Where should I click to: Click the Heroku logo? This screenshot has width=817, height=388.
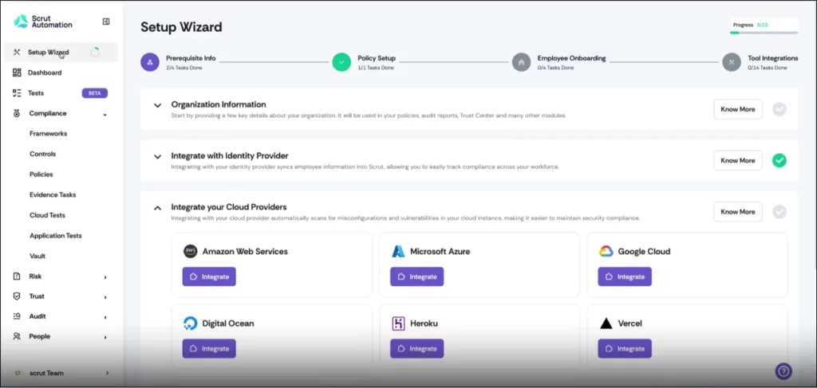tap(398, 323)
